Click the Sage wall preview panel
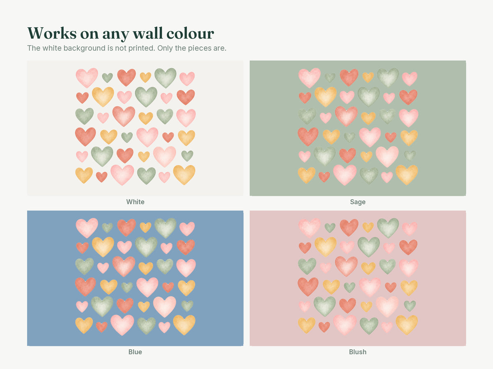The image size is (493, 369). [358, 128]
